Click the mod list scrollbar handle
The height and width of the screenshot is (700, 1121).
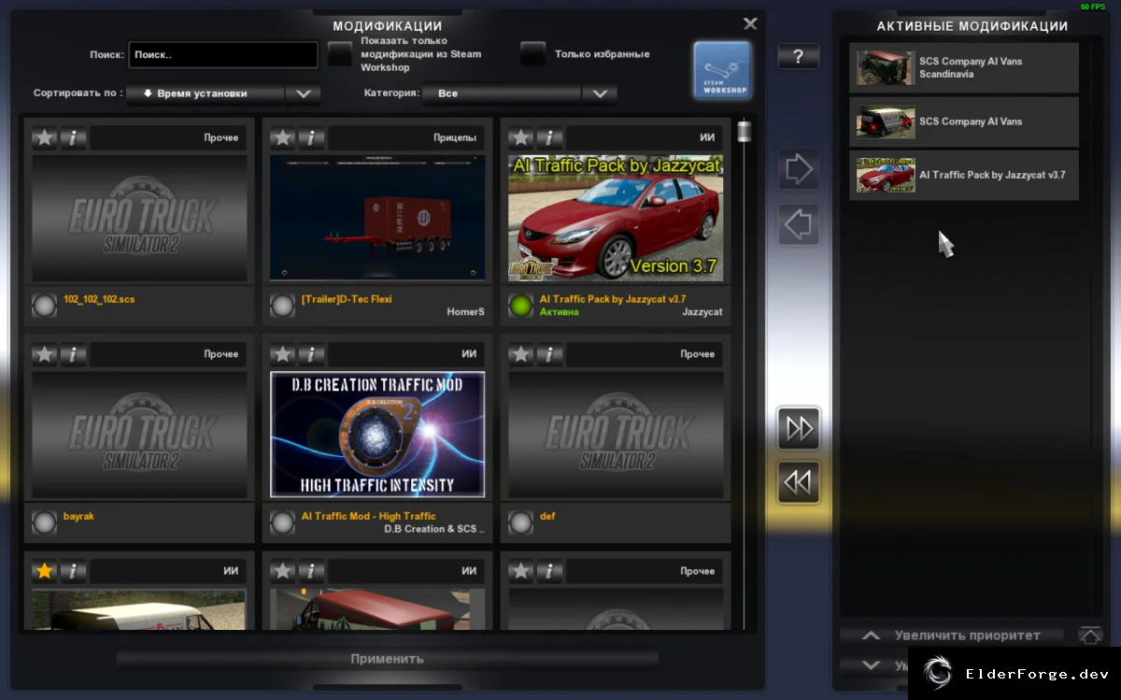click(x=745, y=130)
